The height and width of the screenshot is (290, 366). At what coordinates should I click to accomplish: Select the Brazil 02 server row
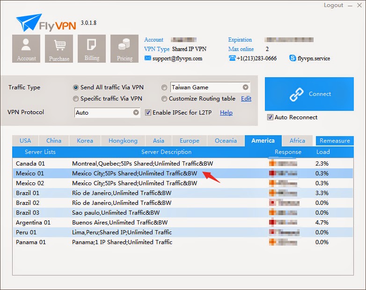click(x=183, y=203)
